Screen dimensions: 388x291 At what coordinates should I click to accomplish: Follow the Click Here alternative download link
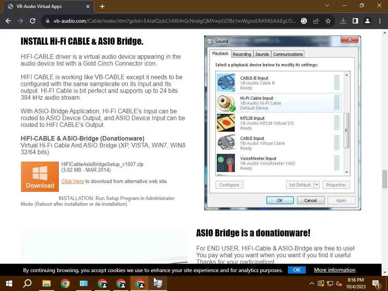point(72,181)
